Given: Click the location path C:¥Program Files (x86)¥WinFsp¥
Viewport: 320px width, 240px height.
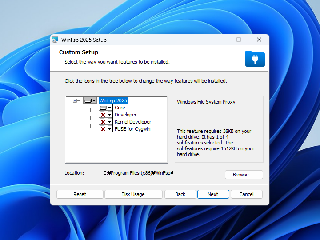Looking at the screenshot, I should point(138,173).
